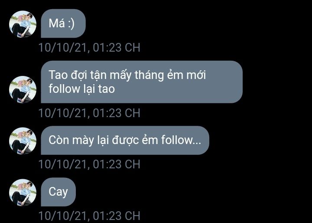Click '10/10/21' date under 'Má :)' message

[63, 48]
